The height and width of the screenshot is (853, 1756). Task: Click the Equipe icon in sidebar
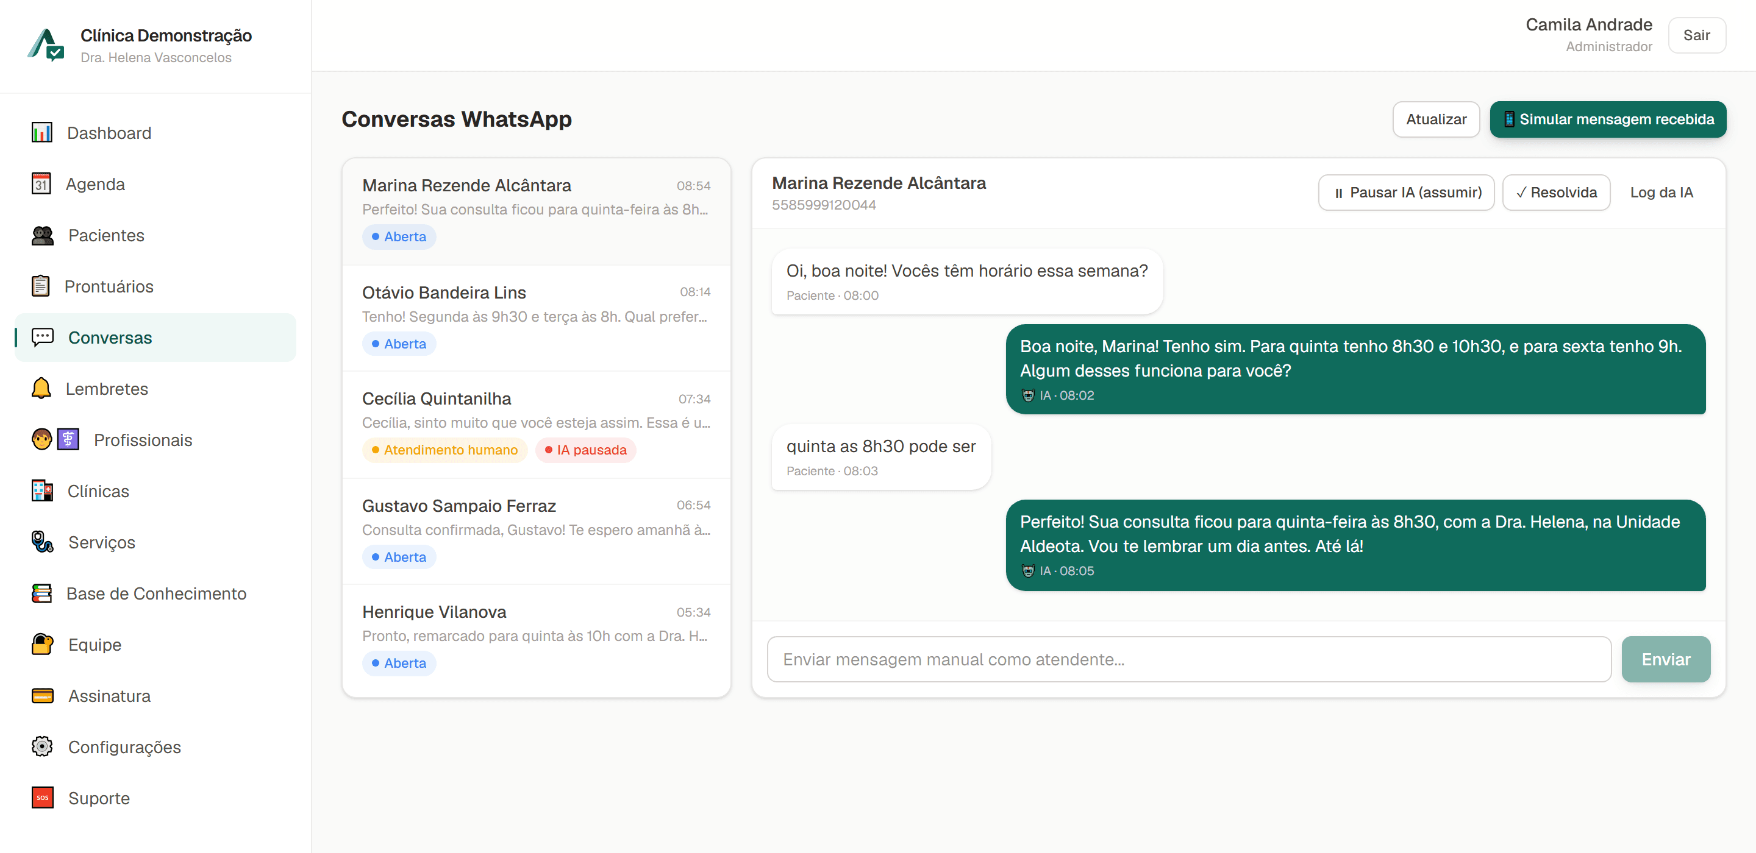42,644
